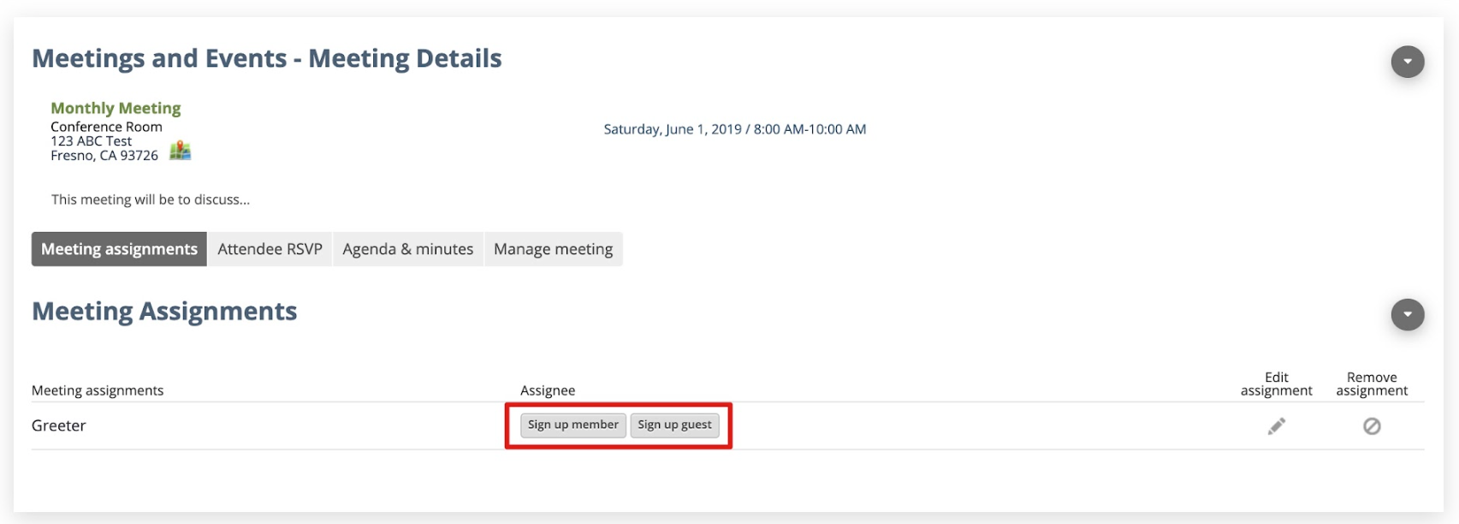Viewport: 1459px width, 524px height.
Task: Click the Sign up member button
Action: (x=573, y=425)
